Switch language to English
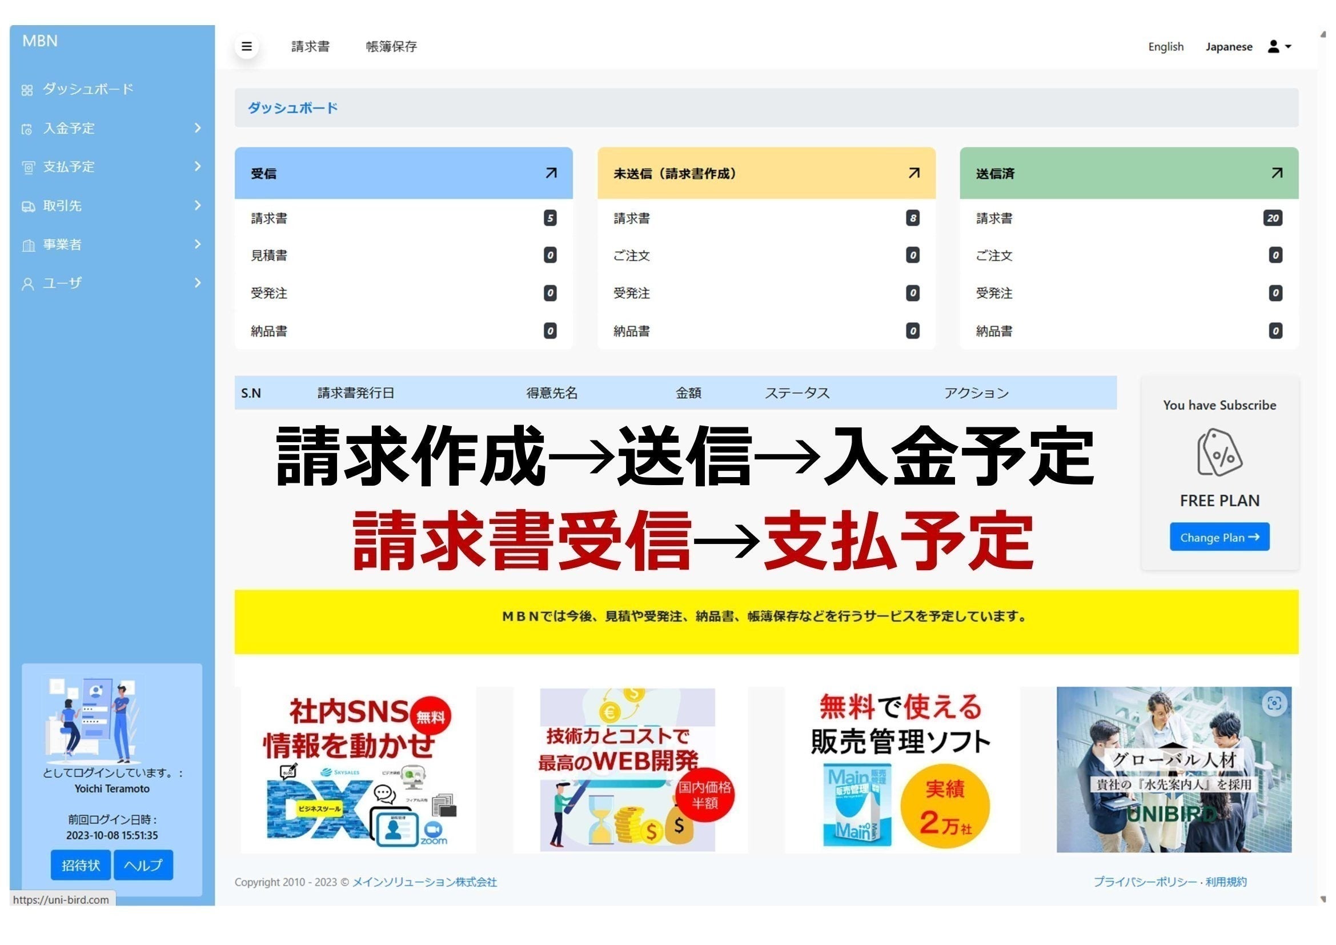This screenshot has width=1336, height=945. point(1166,46)
